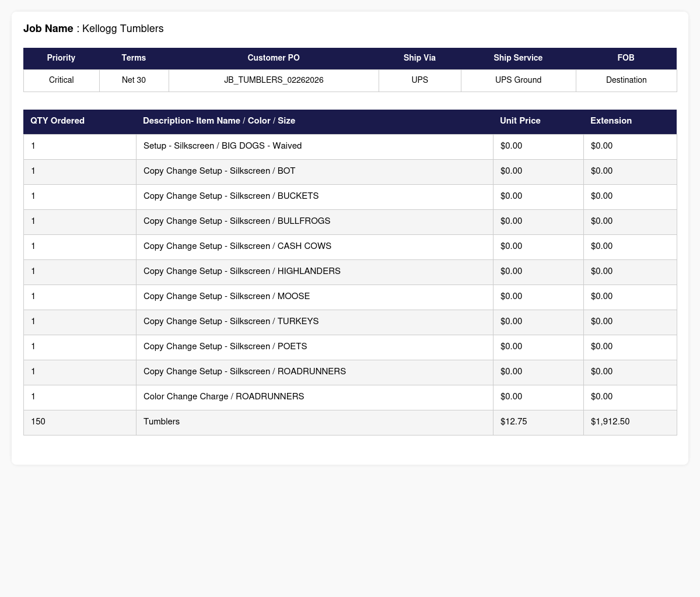Screen dimensions: 700x597
Task: Select the Priority column header
Action: pos(61,58)
